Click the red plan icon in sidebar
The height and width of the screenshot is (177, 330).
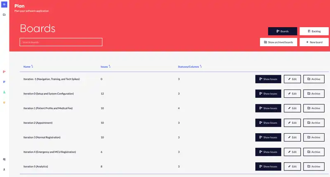(x=4, y=72)
